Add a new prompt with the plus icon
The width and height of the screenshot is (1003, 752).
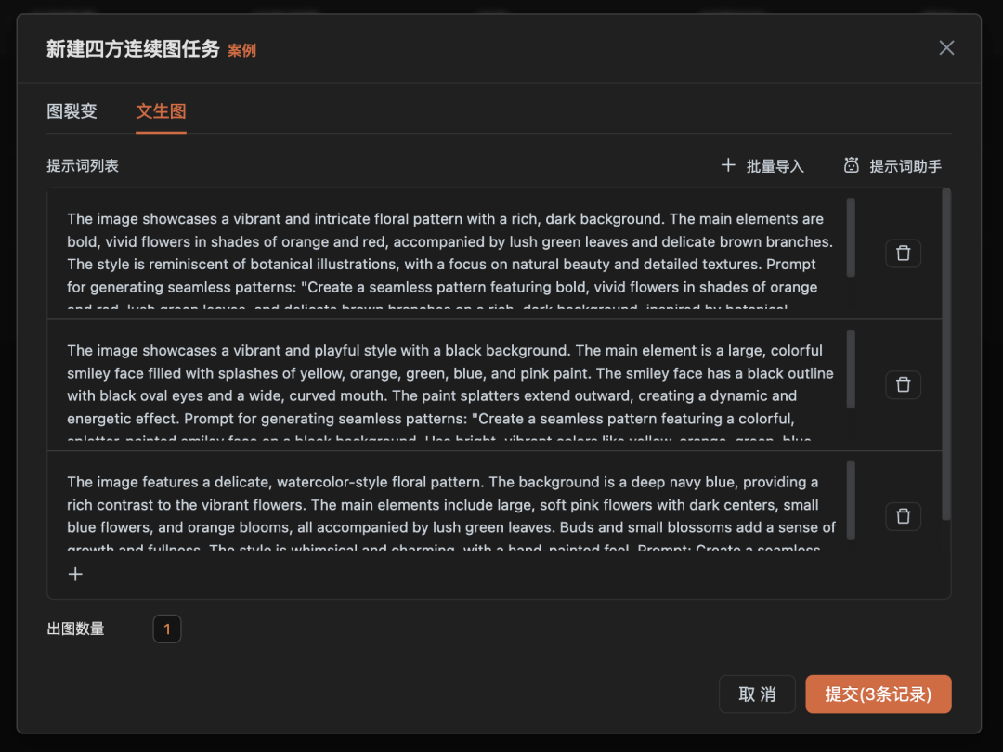point(75,574)
